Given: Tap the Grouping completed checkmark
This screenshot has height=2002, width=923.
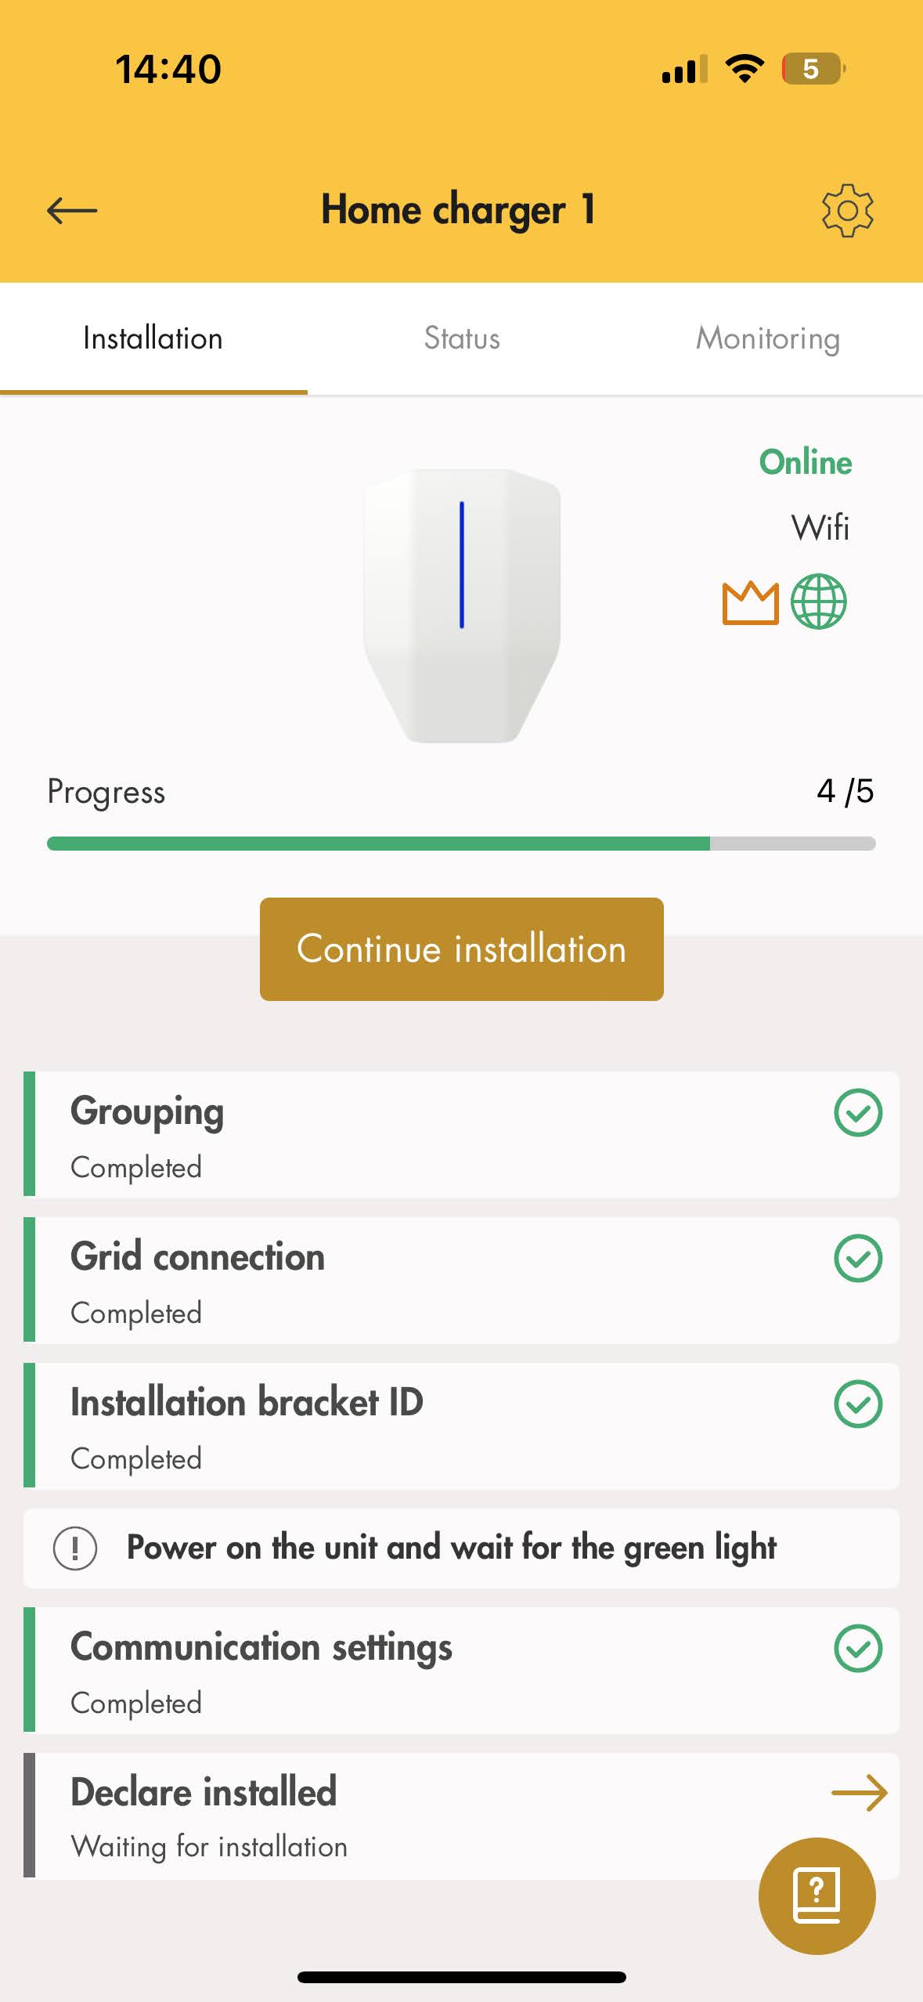Looking at the screenshot, I should click(858, 1112).
